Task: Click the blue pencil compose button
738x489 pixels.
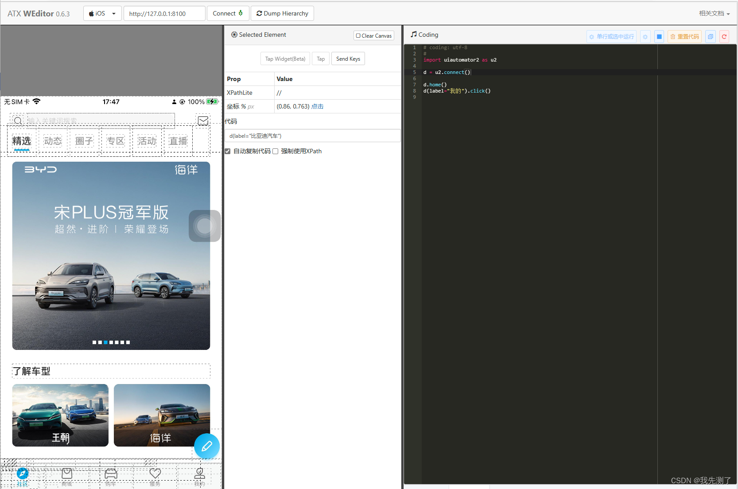Action: click(x=207, y=446)
